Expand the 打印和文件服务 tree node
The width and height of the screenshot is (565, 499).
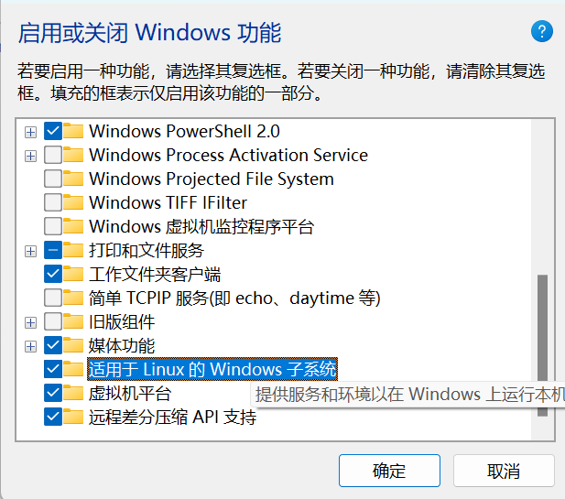[30, 251]
